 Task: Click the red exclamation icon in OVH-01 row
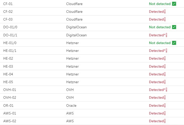coord(167,90)
